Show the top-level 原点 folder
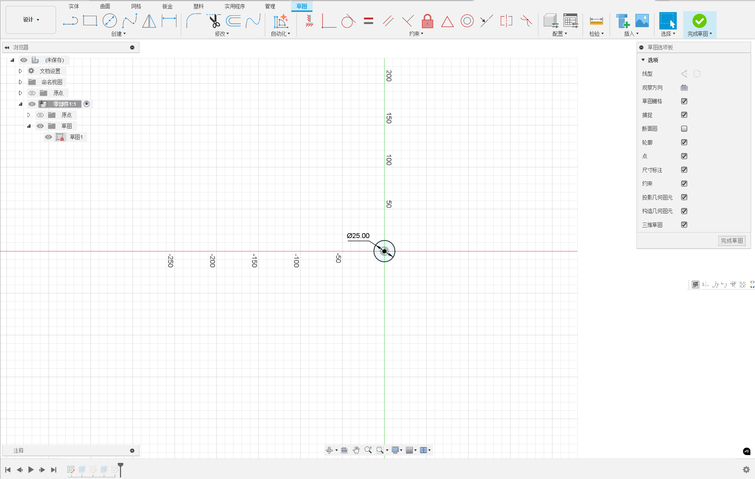 (32, 93)
